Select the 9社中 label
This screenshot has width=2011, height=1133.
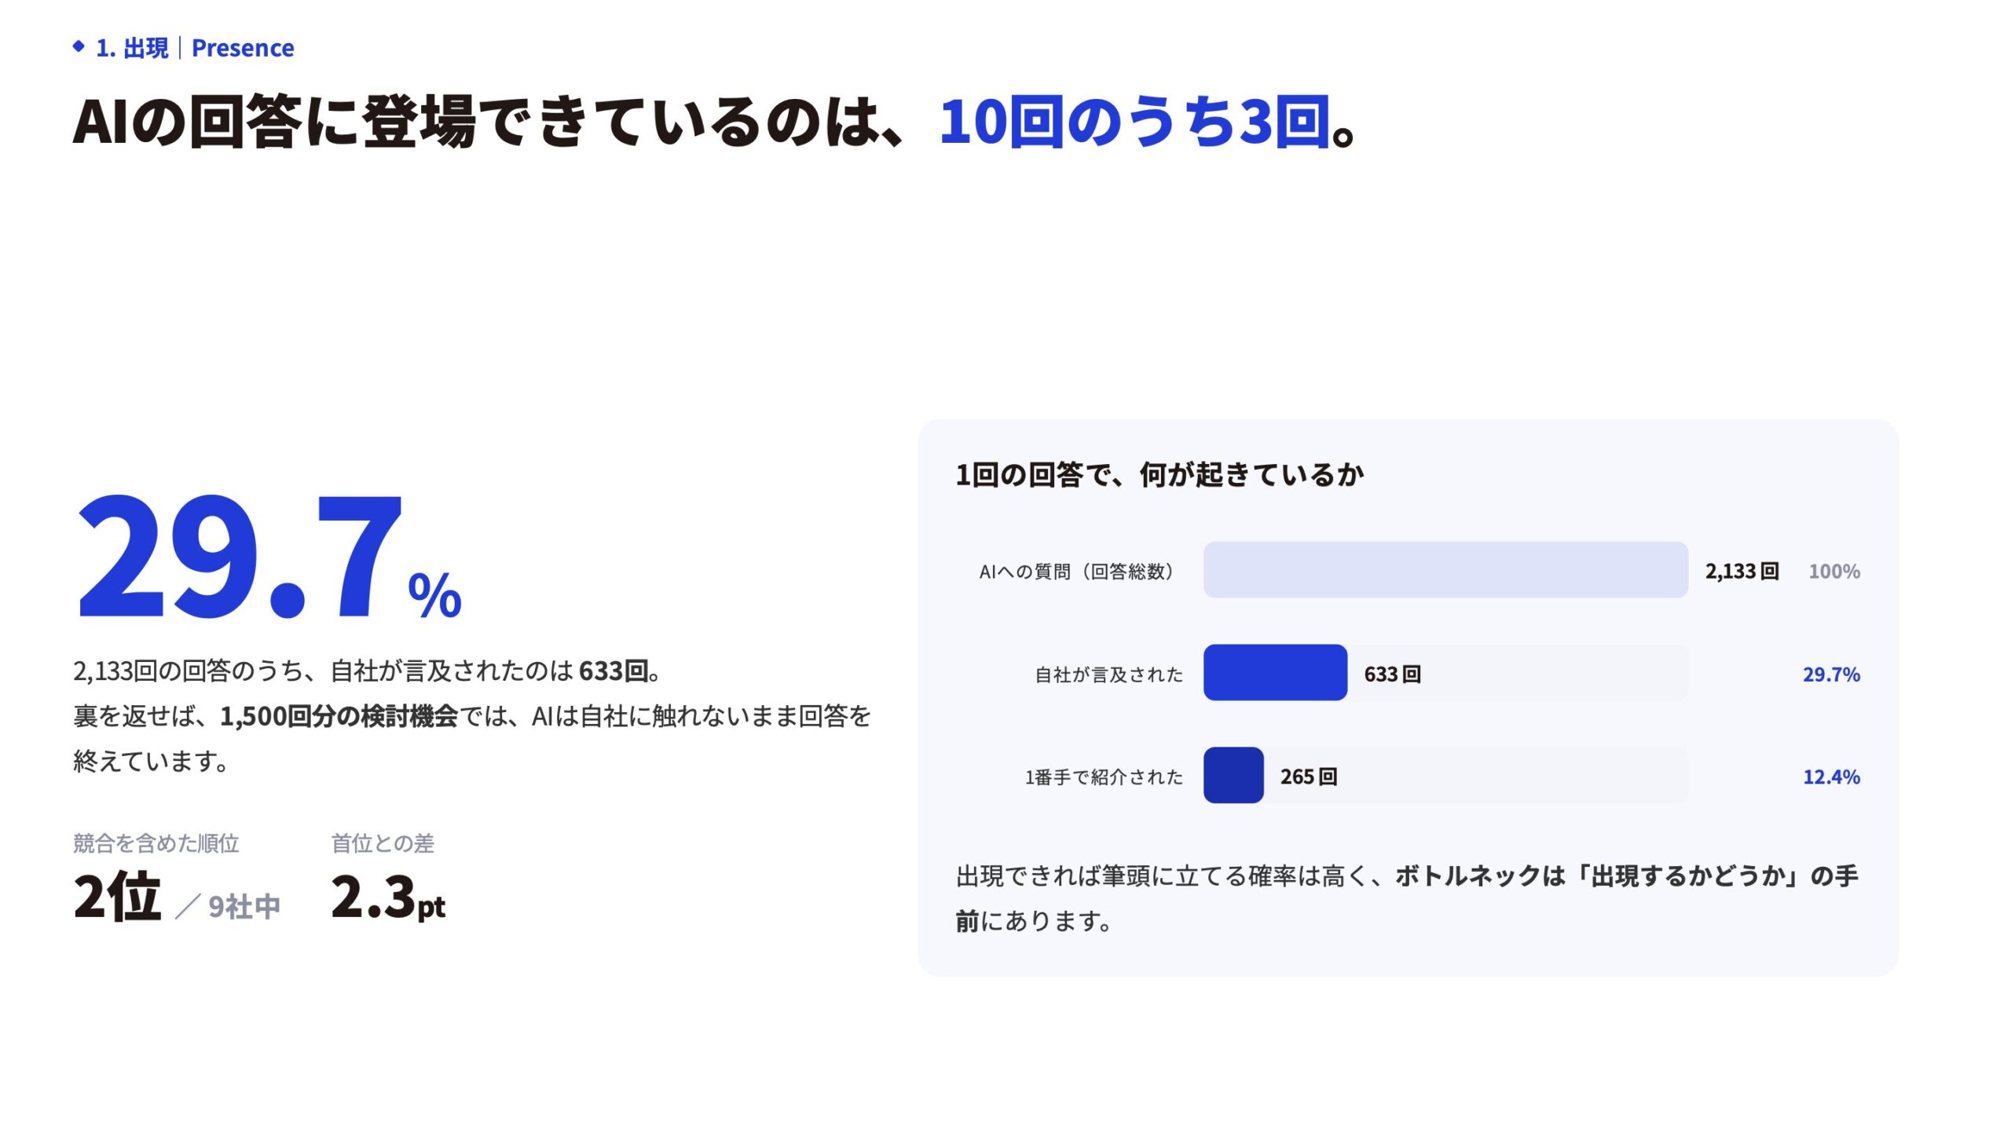pos(244,906)
